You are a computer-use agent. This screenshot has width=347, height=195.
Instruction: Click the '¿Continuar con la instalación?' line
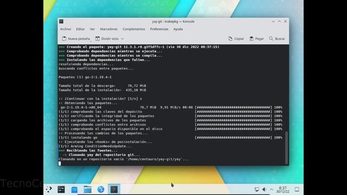(x=100, y=99)
